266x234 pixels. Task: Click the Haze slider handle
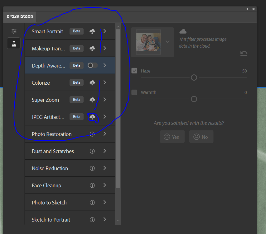(194, 77)
